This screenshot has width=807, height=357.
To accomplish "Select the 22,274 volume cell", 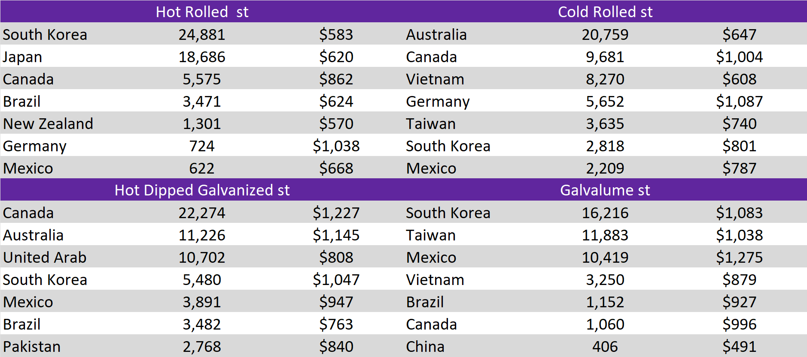I will click(x=202, y=213).
